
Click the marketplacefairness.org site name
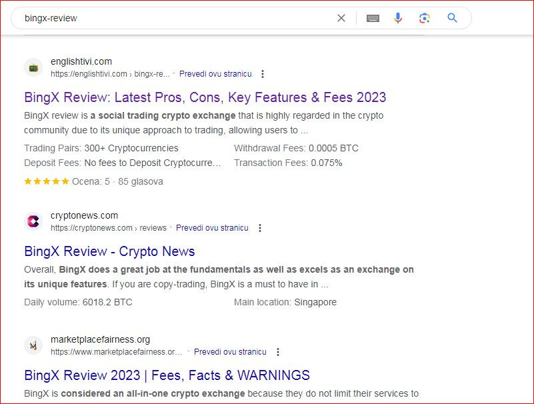(x=100, y=339)
